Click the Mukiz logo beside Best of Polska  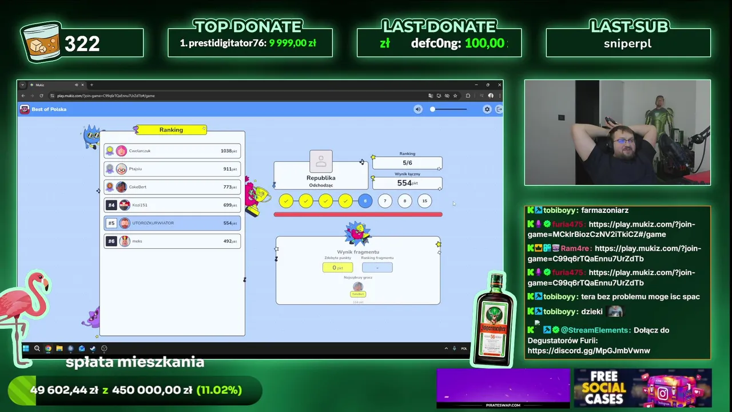point(25,109)
